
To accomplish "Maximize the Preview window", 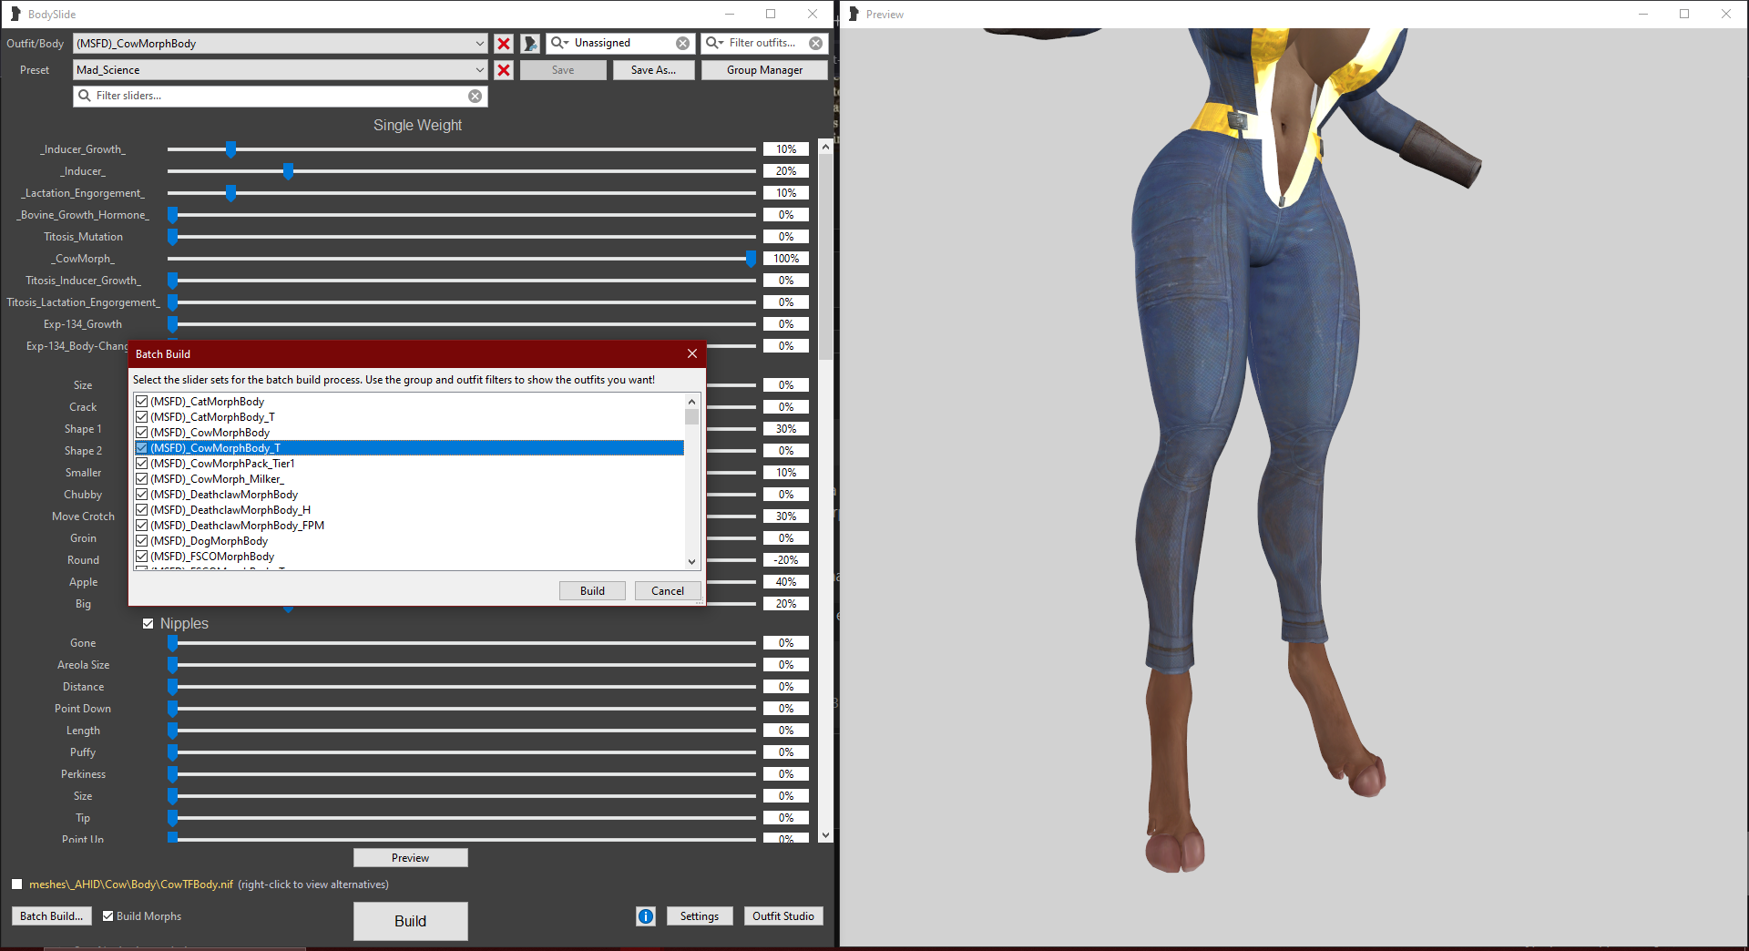I will pos(1684,14).
